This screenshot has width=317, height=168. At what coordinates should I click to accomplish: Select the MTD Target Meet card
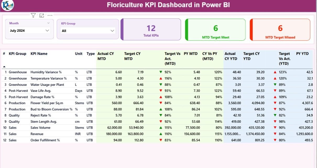pos(215,30)
